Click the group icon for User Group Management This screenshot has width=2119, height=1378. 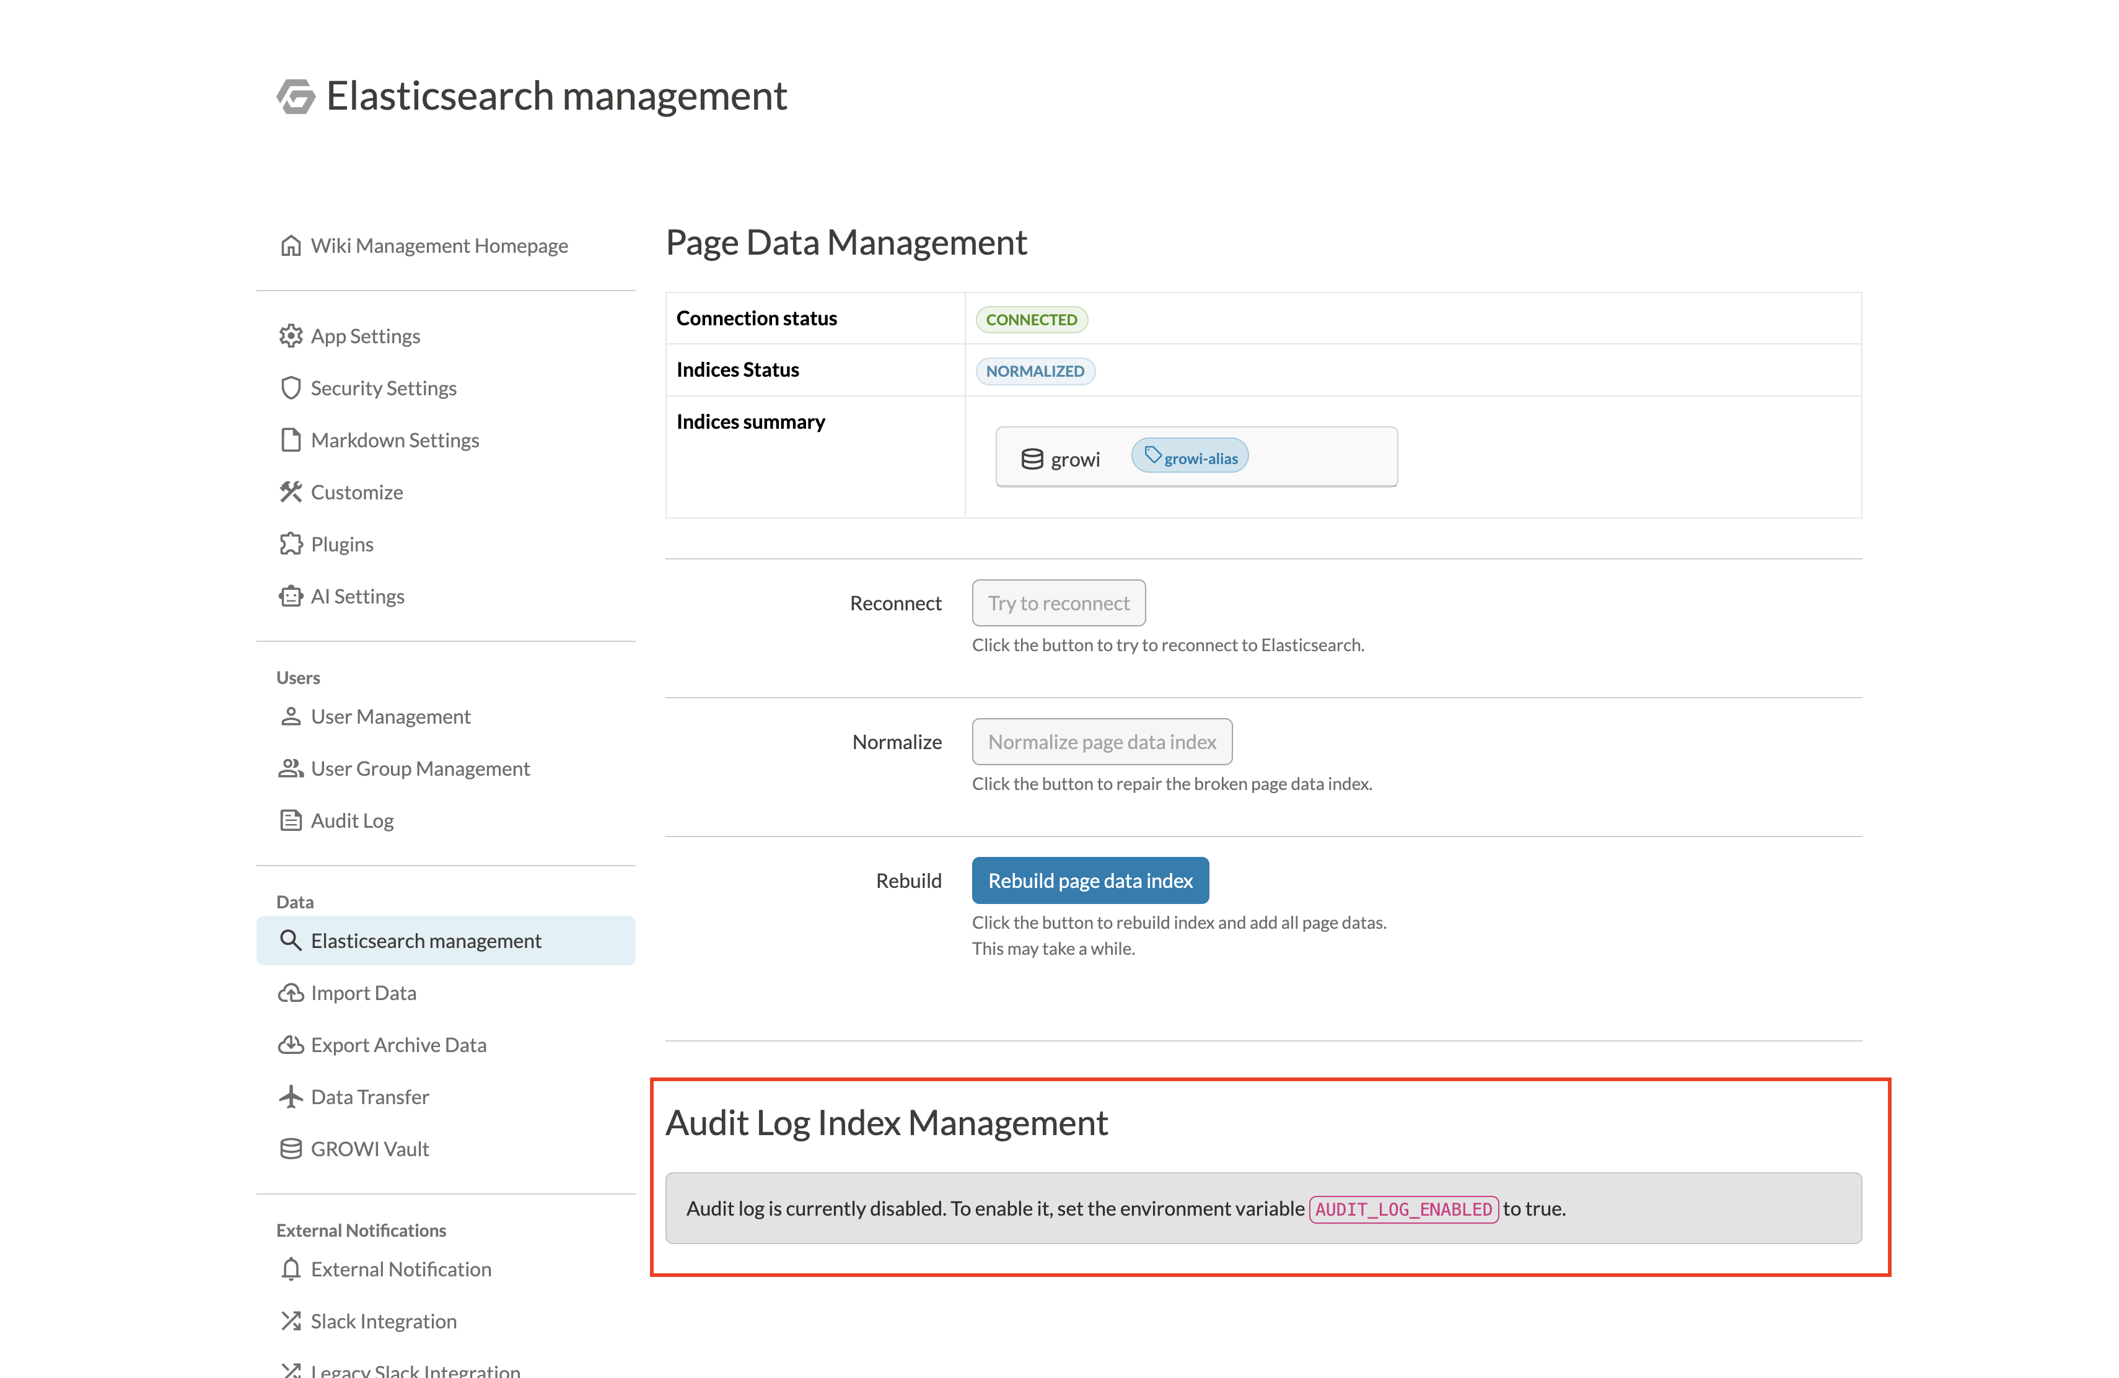(290, 768)
